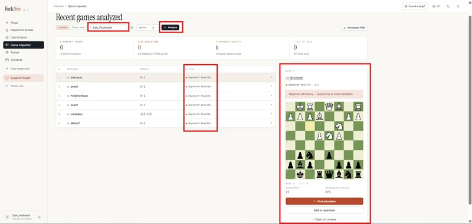The height and width of the screenshot is (224, 472).
Task: Click account settings gear beside Sam_Pickwick
Action: point(39,217)
